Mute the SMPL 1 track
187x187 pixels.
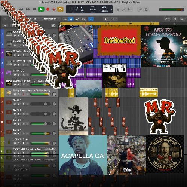15,104
